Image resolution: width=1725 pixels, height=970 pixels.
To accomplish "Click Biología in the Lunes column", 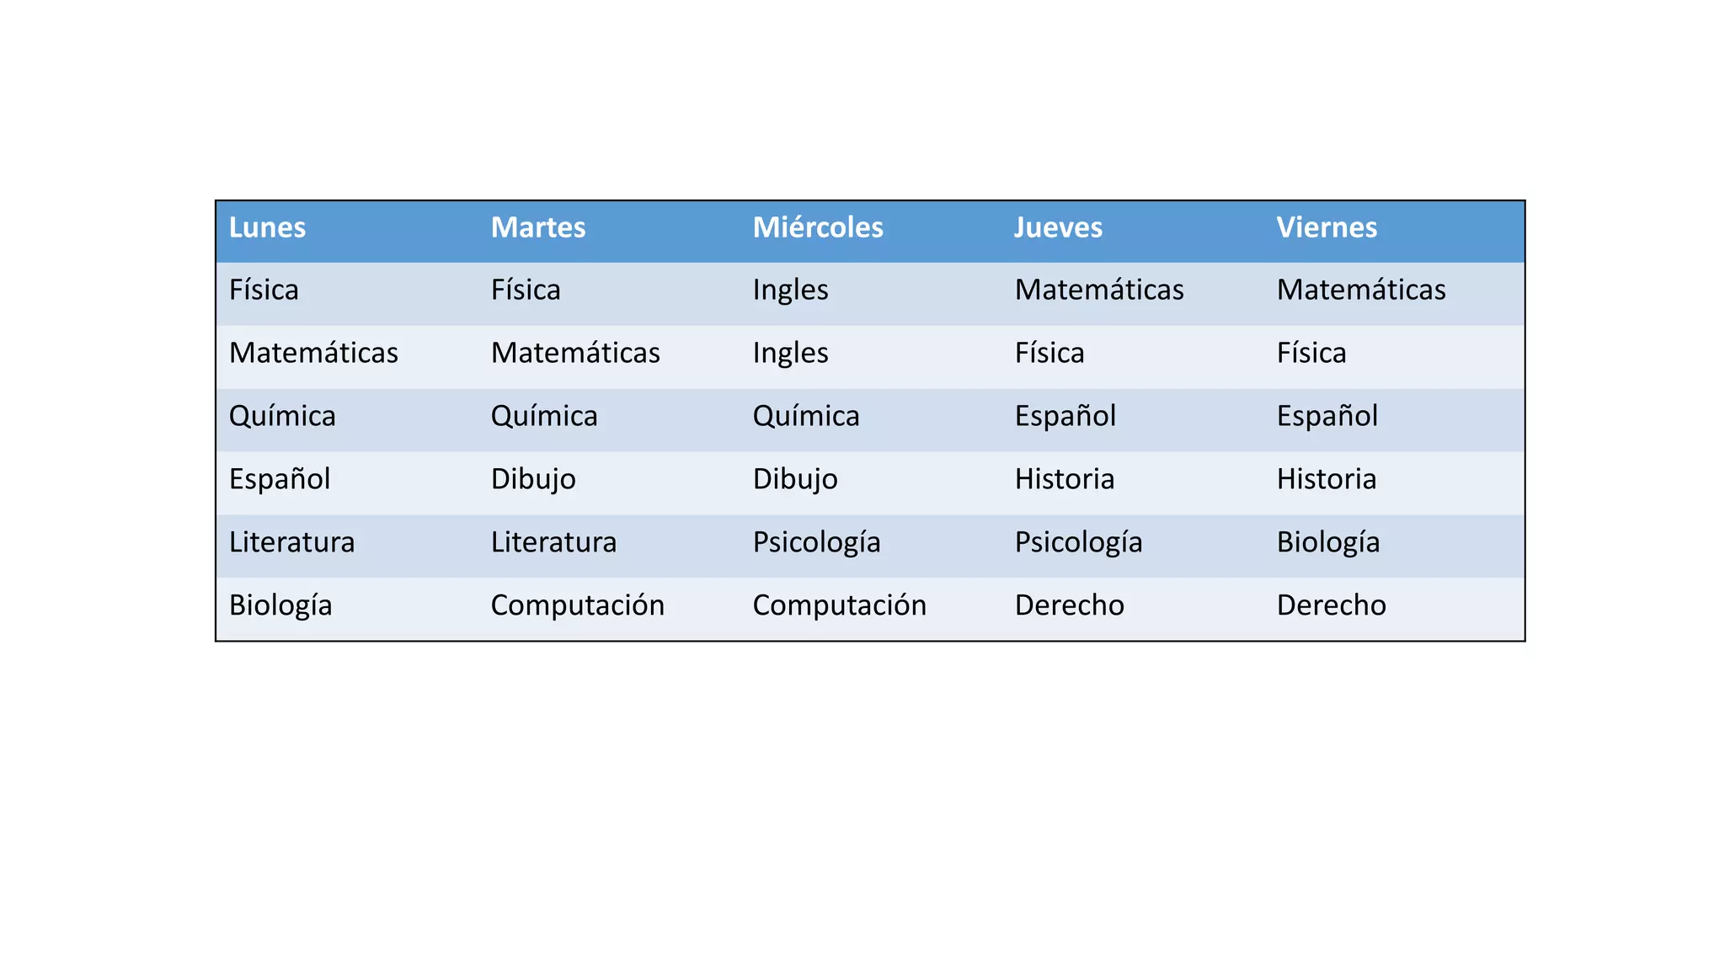I will point(280,605).
